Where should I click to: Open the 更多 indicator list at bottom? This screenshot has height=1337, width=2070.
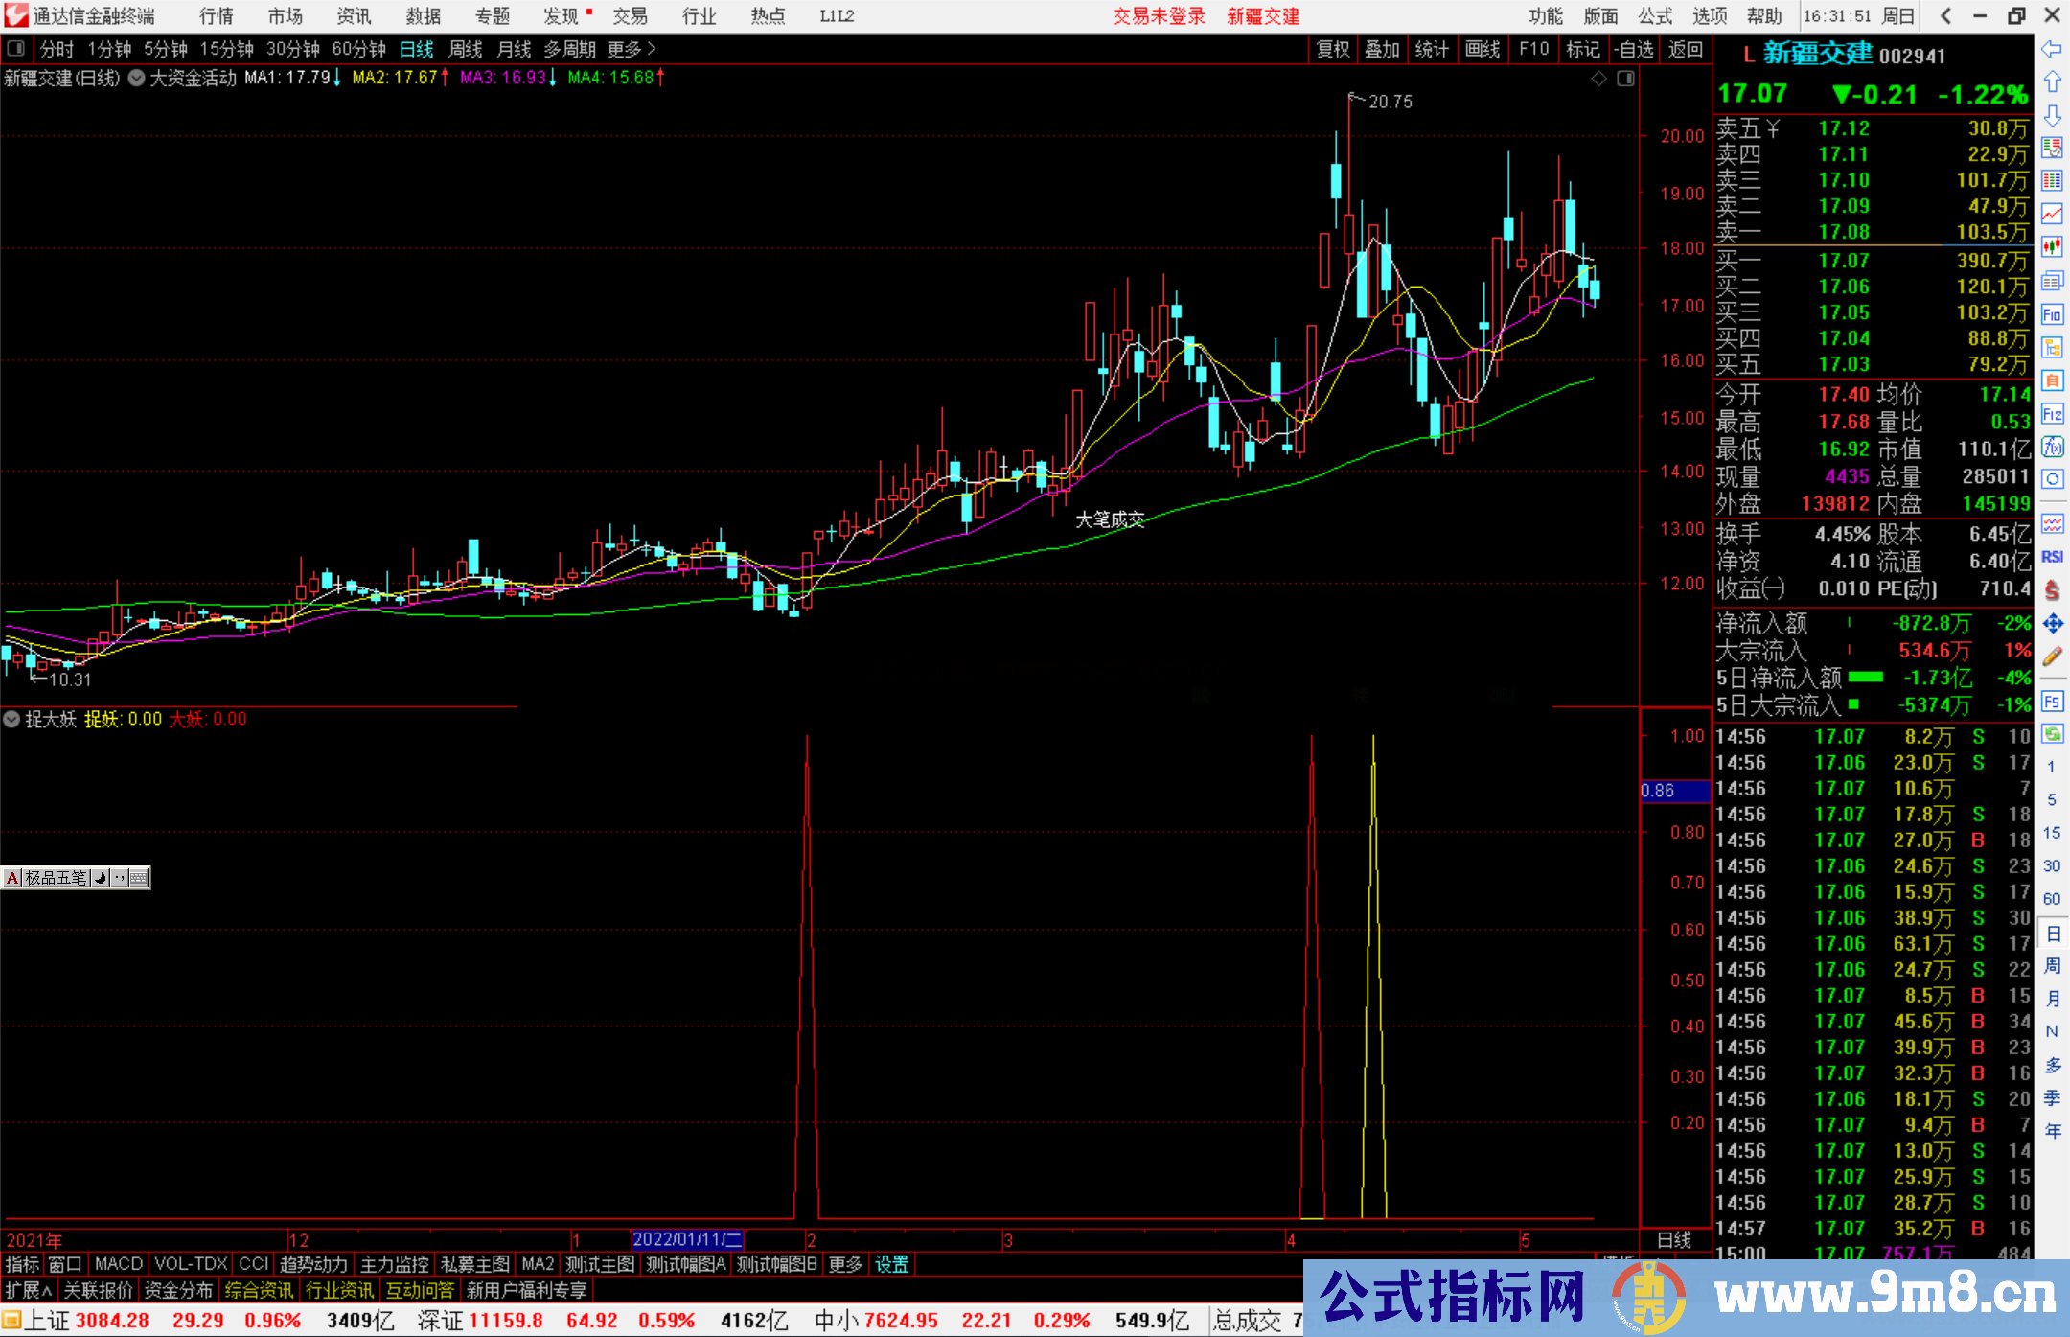[x=845, y=1264]
